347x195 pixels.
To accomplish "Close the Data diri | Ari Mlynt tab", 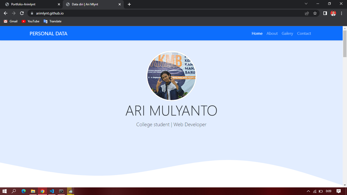I will [120, 4].
